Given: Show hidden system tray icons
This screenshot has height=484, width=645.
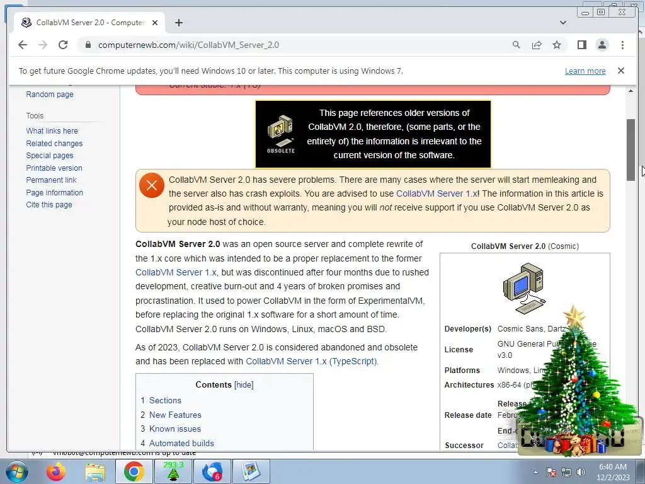Looking at the screenshot, I should 535,472.
